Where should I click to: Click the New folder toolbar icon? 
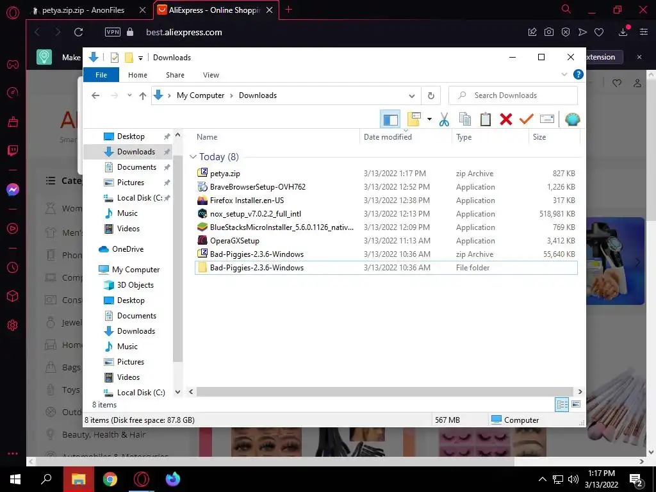[x=414, y=120]
